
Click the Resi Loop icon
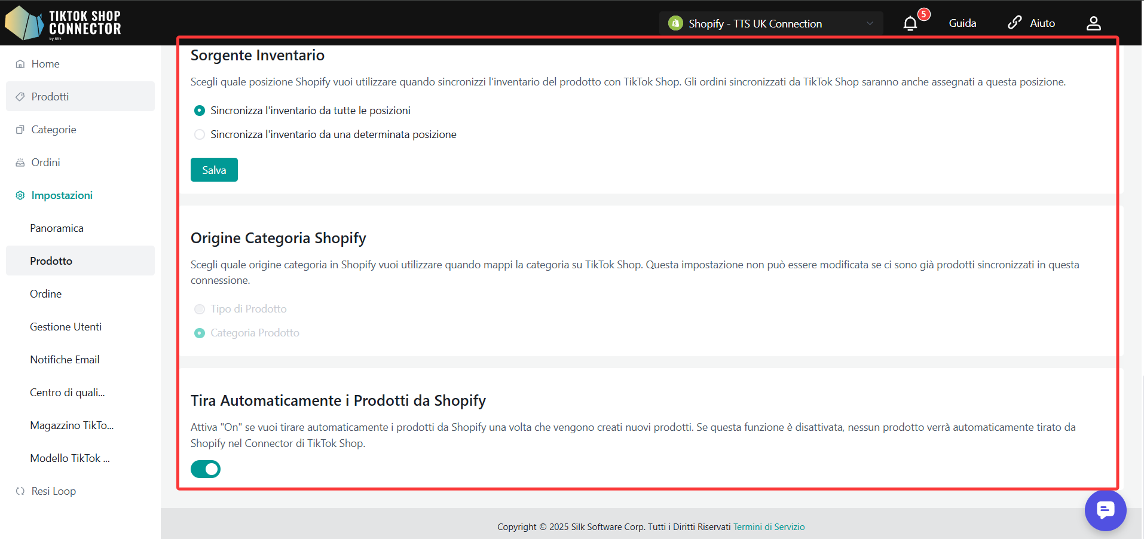(x=20, y=491)
